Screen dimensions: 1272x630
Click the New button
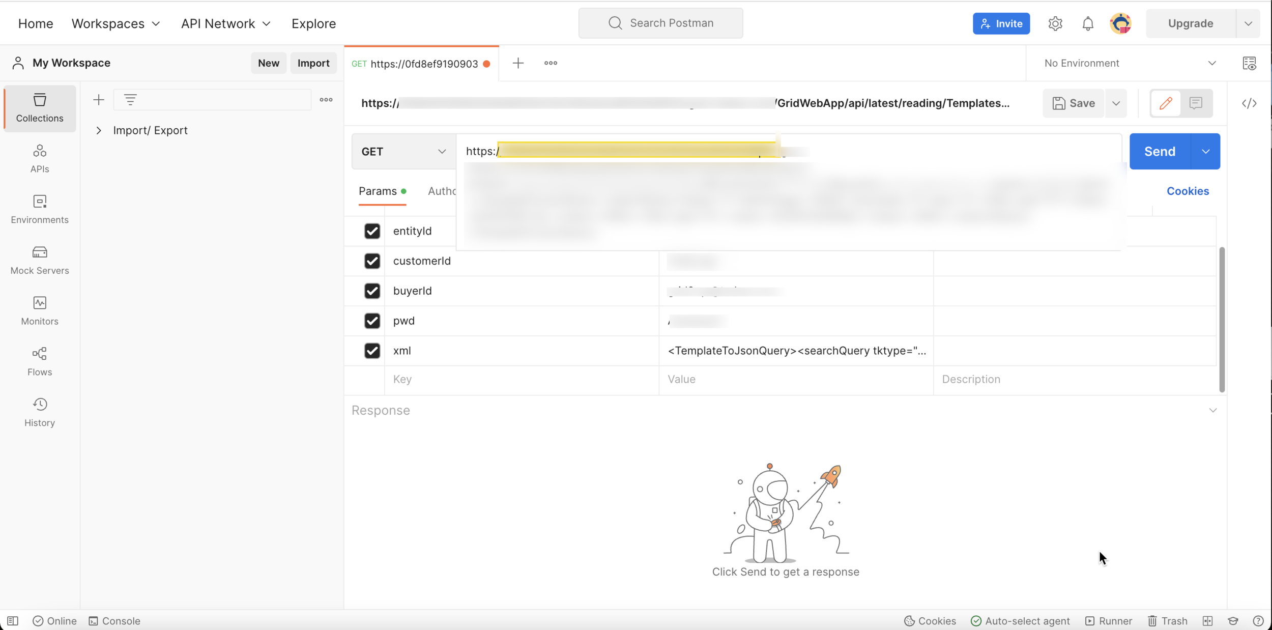click(x=268, y=63)
